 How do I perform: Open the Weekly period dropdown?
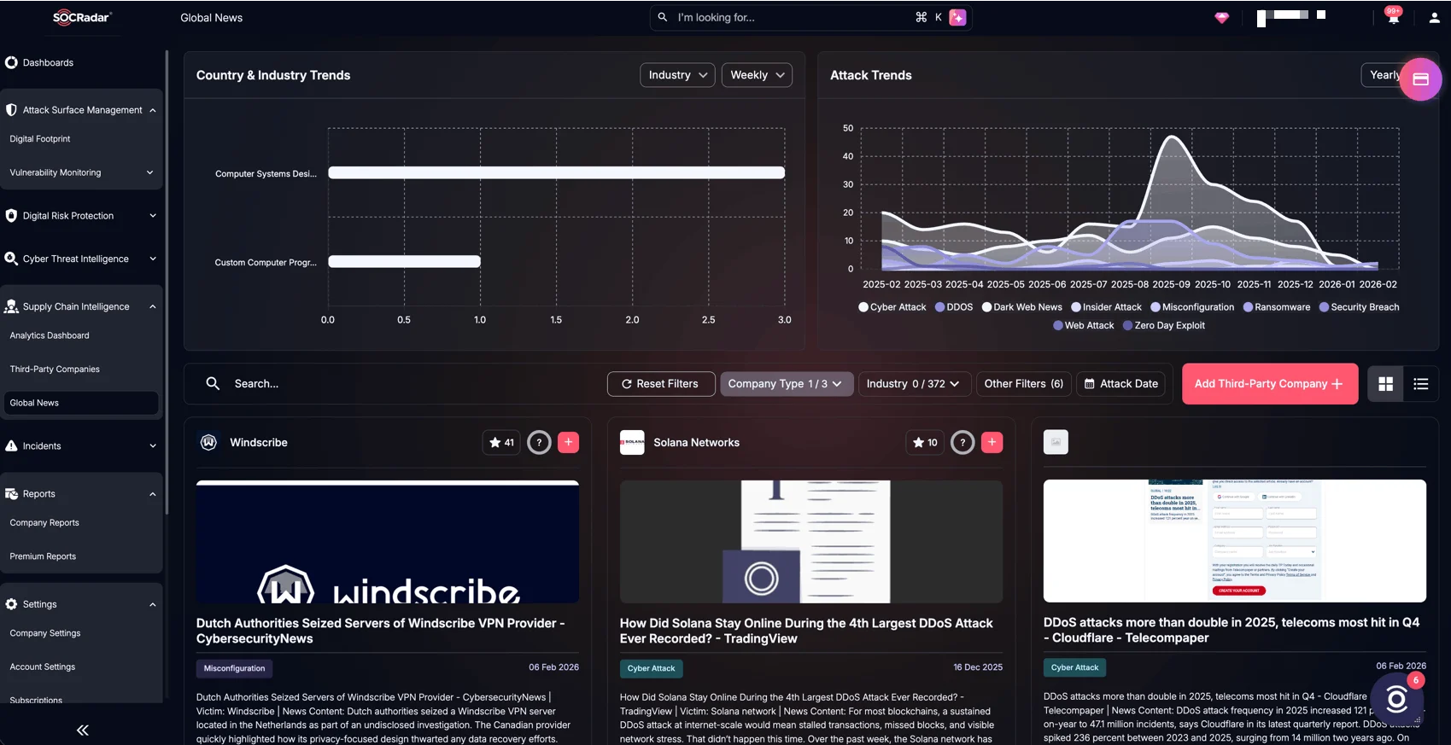click(757, 75)
